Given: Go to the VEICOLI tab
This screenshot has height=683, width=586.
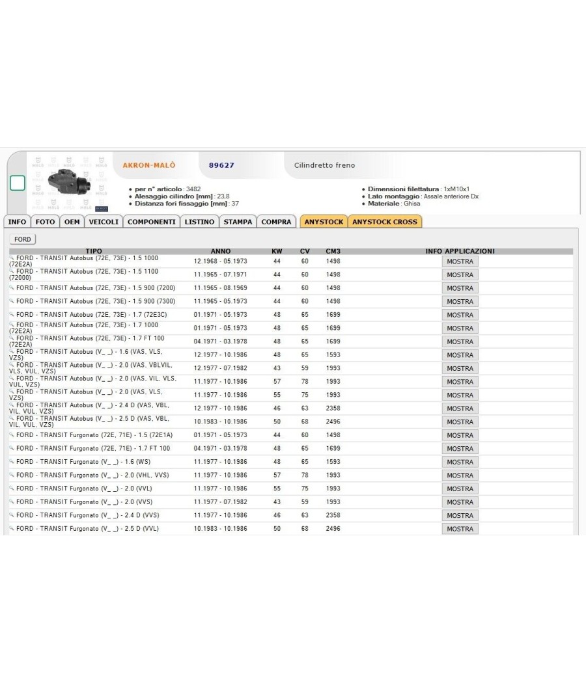Looking at the screenshot, I should 104,222.
